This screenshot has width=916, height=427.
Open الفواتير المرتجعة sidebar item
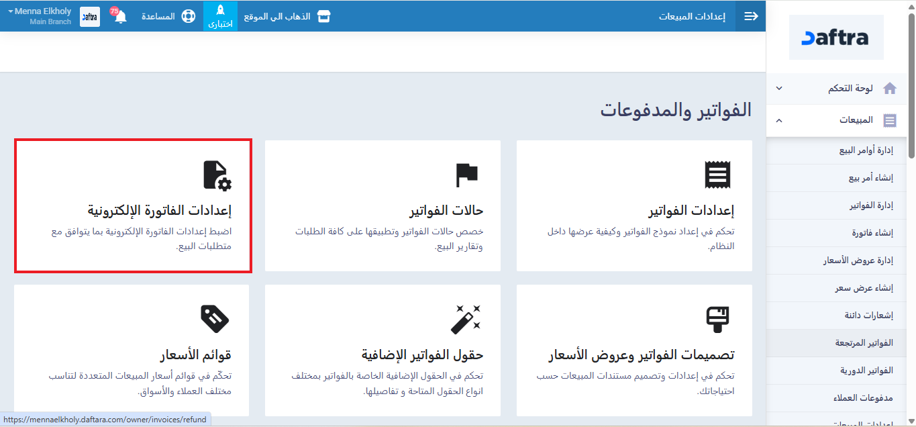(864, 342)
